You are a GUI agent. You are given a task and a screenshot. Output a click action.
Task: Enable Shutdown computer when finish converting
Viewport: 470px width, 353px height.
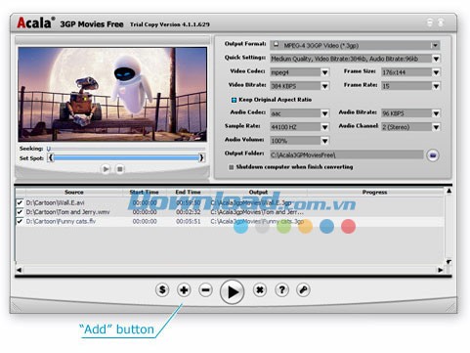(231, 167)
